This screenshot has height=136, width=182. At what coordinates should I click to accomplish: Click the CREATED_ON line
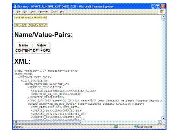click(58, 114)
